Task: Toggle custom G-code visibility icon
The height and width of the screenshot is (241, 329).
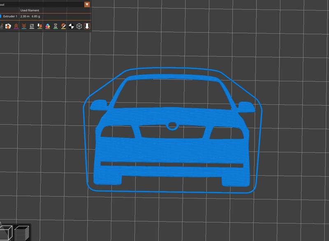Action: tap(63, 26)
